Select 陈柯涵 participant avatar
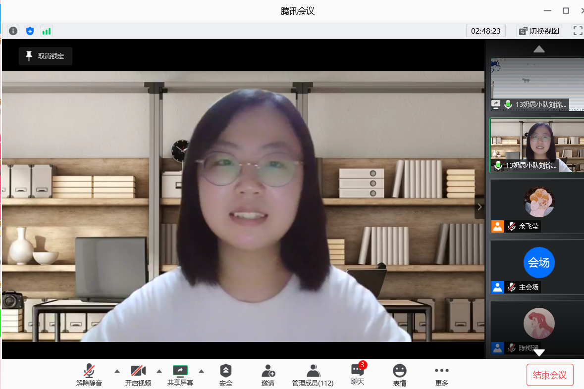 pos(539,323)
